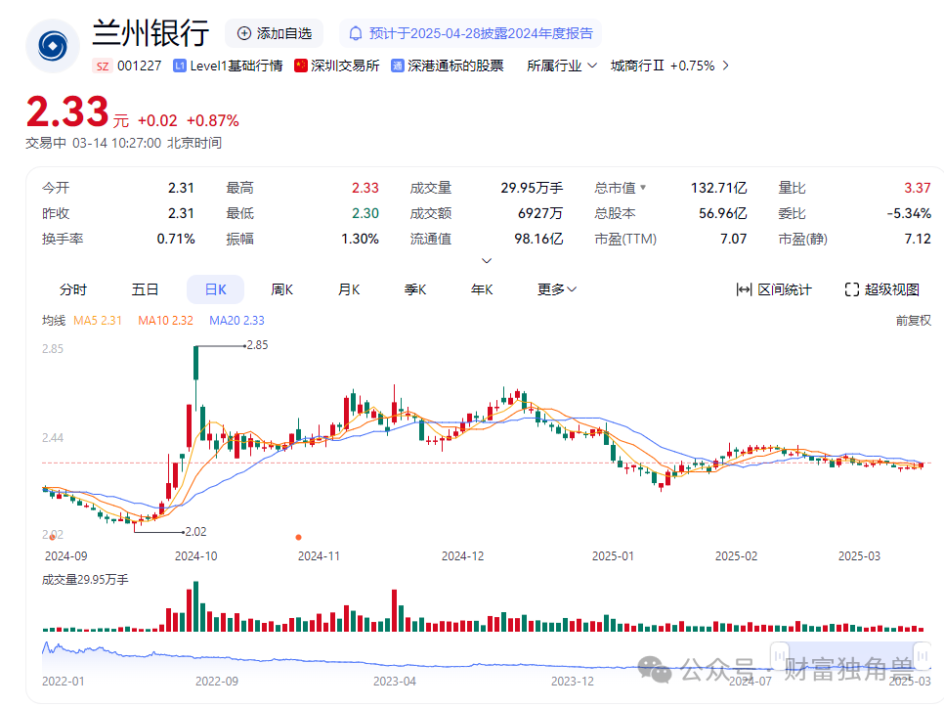Switch to 周K tab

(281, 289)
